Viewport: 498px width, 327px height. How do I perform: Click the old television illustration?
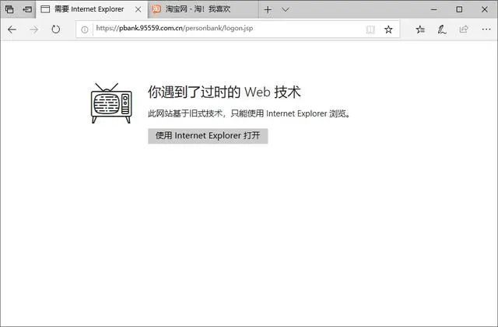[111, 103]
